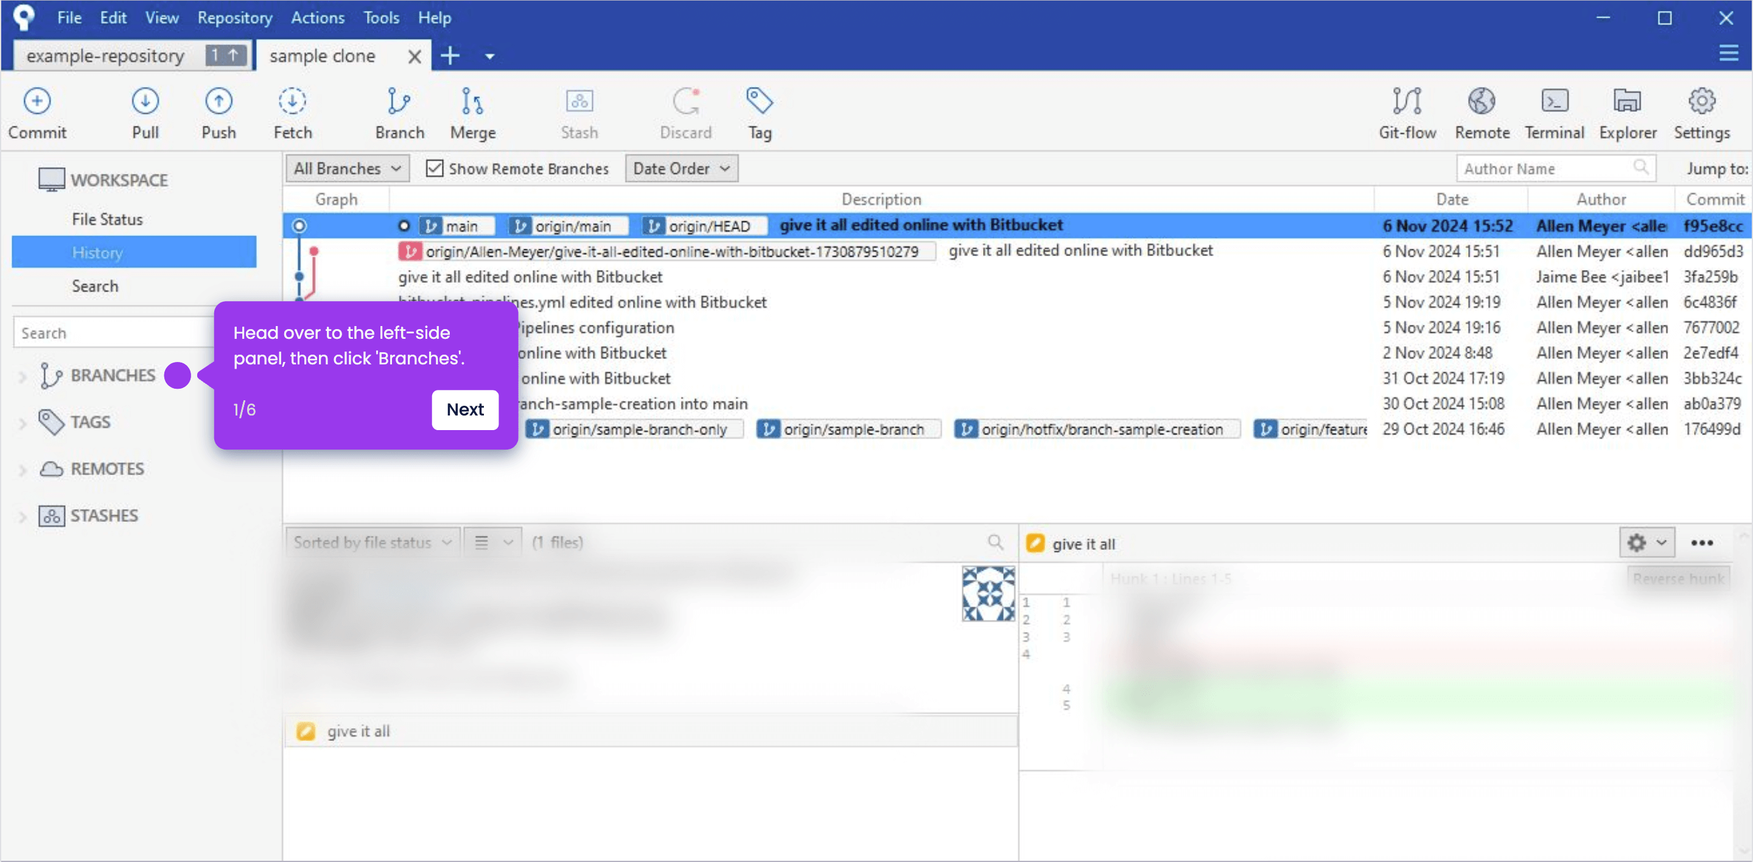Click the author avatar thumbnail
The image size is (1753, 862).
(x=987, y=593)
